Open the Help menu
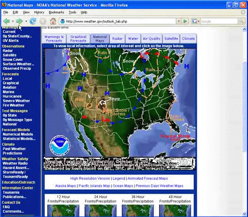Viewport: 248px width, 217px height. (x=84, y=12)
